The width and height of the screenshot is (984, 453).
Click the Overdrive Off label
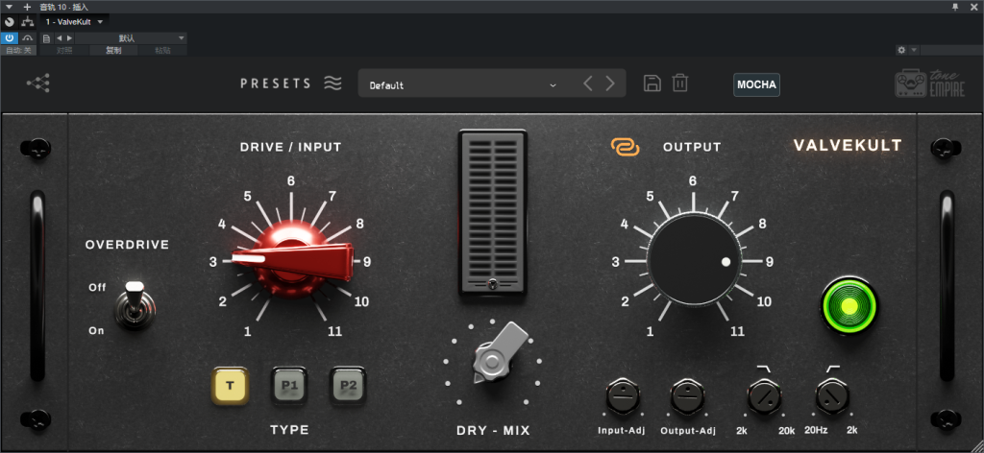pyautogui.click(x=97, y=287)
